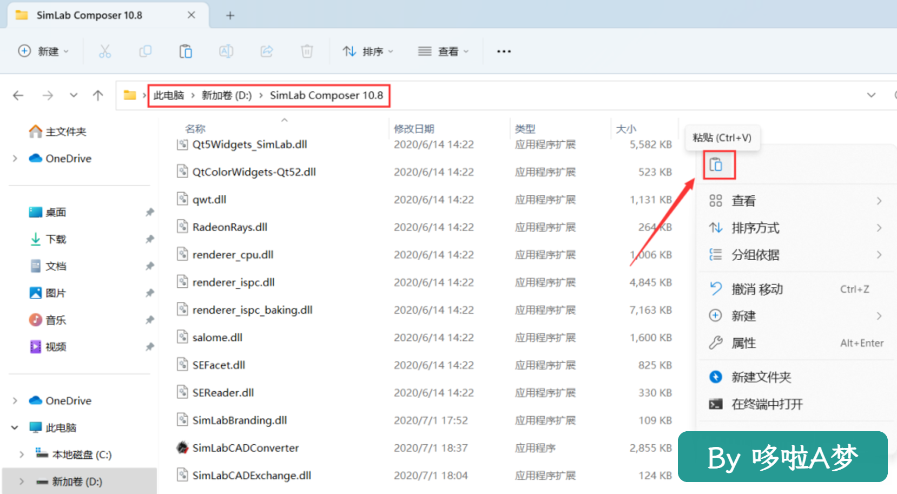Expand address bar history dropdown
The height and width of the screenshot is (494, 897).
click(x=871, y=95)
